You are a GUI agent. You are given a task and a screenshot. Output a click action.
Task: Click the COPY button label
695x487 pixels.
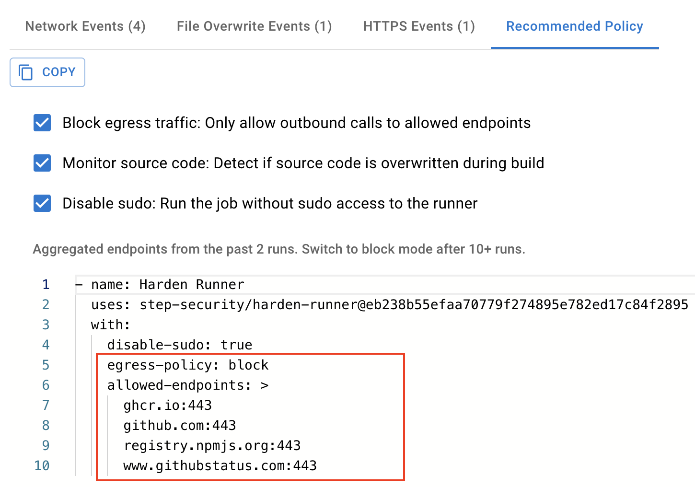pos(59,72)
